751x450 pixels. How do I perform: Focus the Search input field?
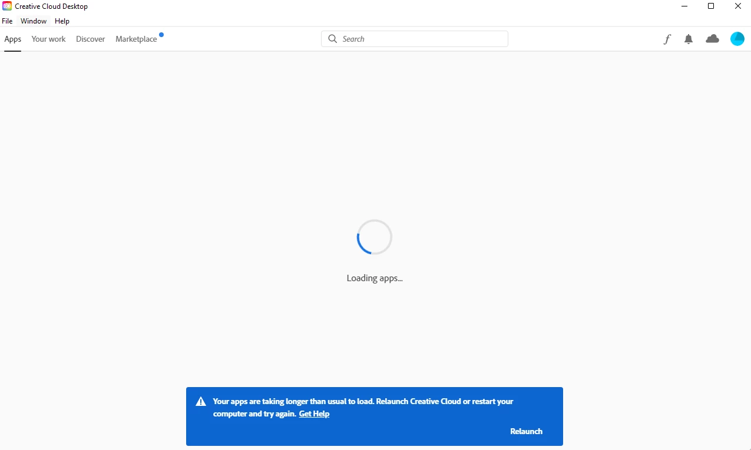pos(415,39)
